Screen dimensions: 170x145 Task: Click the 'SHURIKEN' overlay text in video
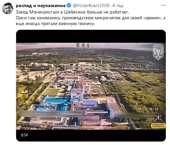pyautogui.click(x=37, y=107)
